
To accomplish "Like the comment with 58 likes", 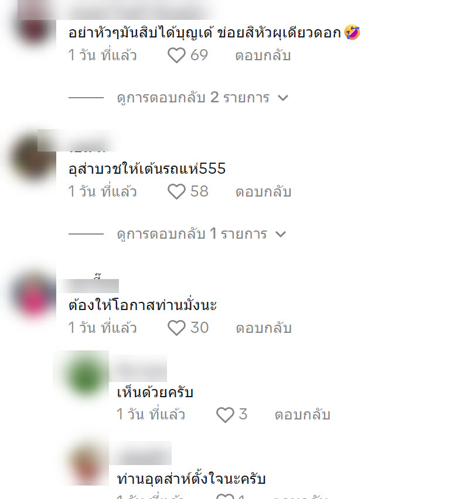I will [x=176, y=191].
